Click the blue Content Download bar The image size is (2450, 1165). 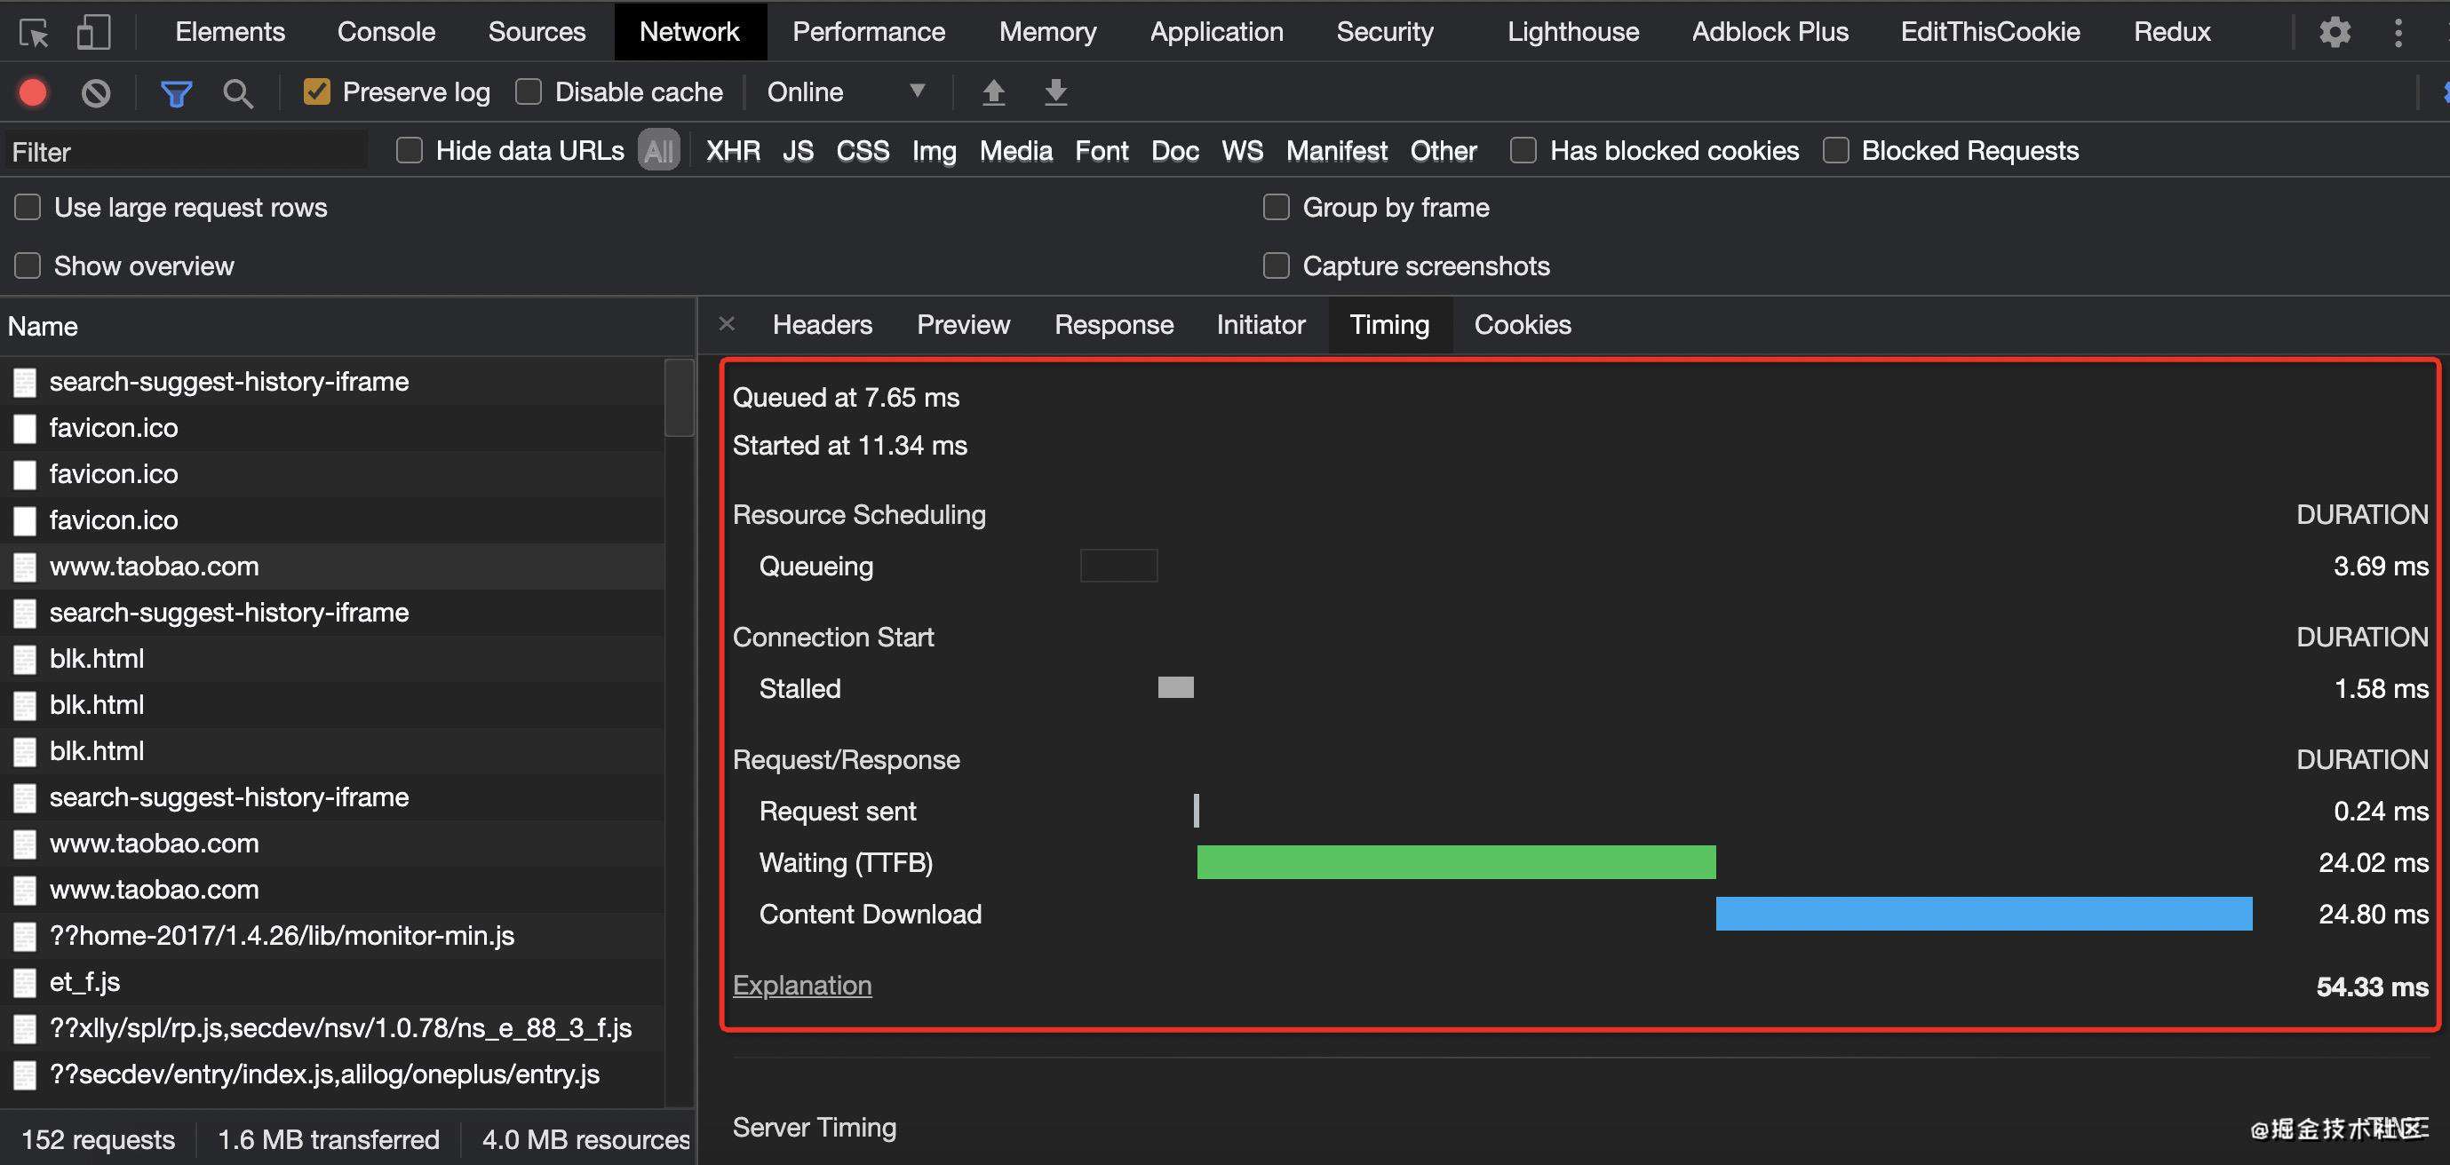click(x=1984, y=914)
